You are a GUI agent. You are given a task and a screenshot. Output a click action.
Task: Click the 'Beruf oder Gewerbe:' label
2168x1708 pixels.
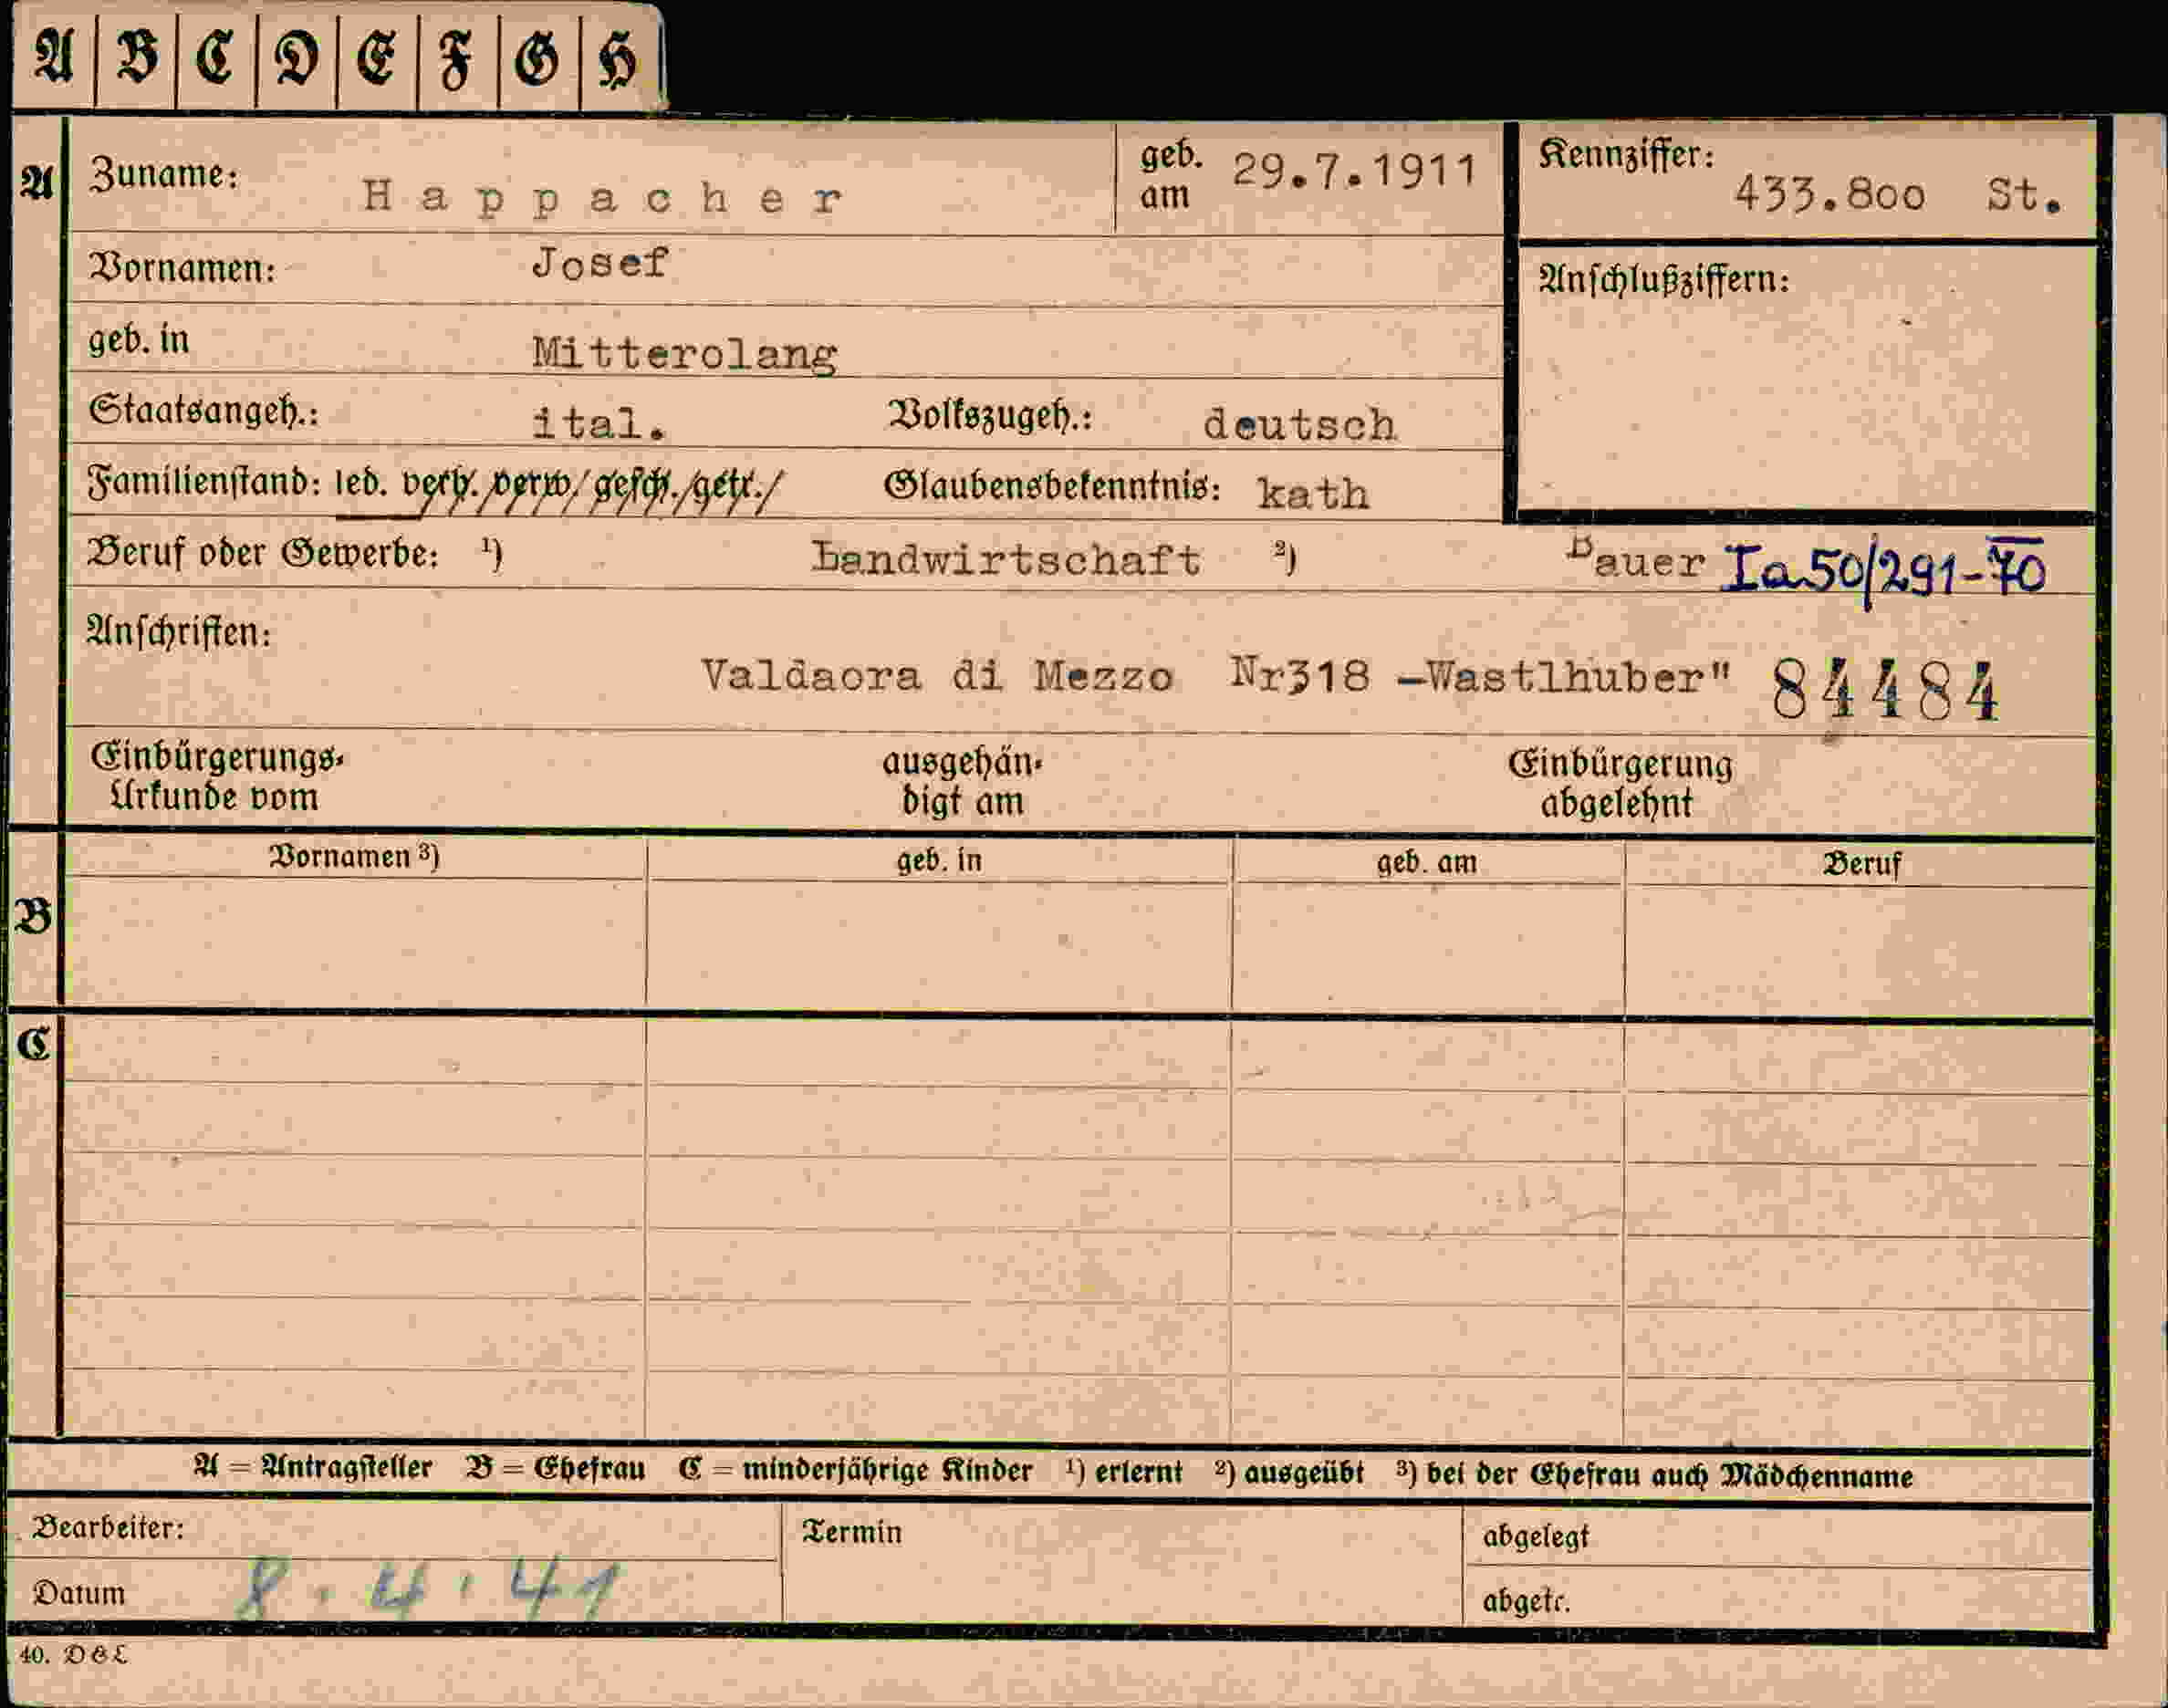coord(263,553)
